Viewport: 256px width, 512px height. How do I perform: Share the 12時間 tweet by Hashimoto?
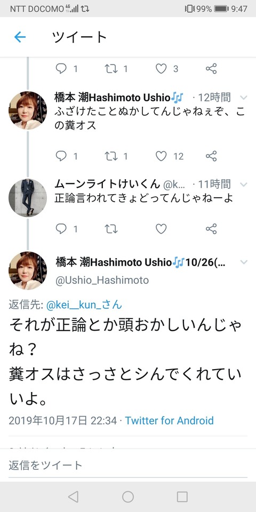click(211, 156)
